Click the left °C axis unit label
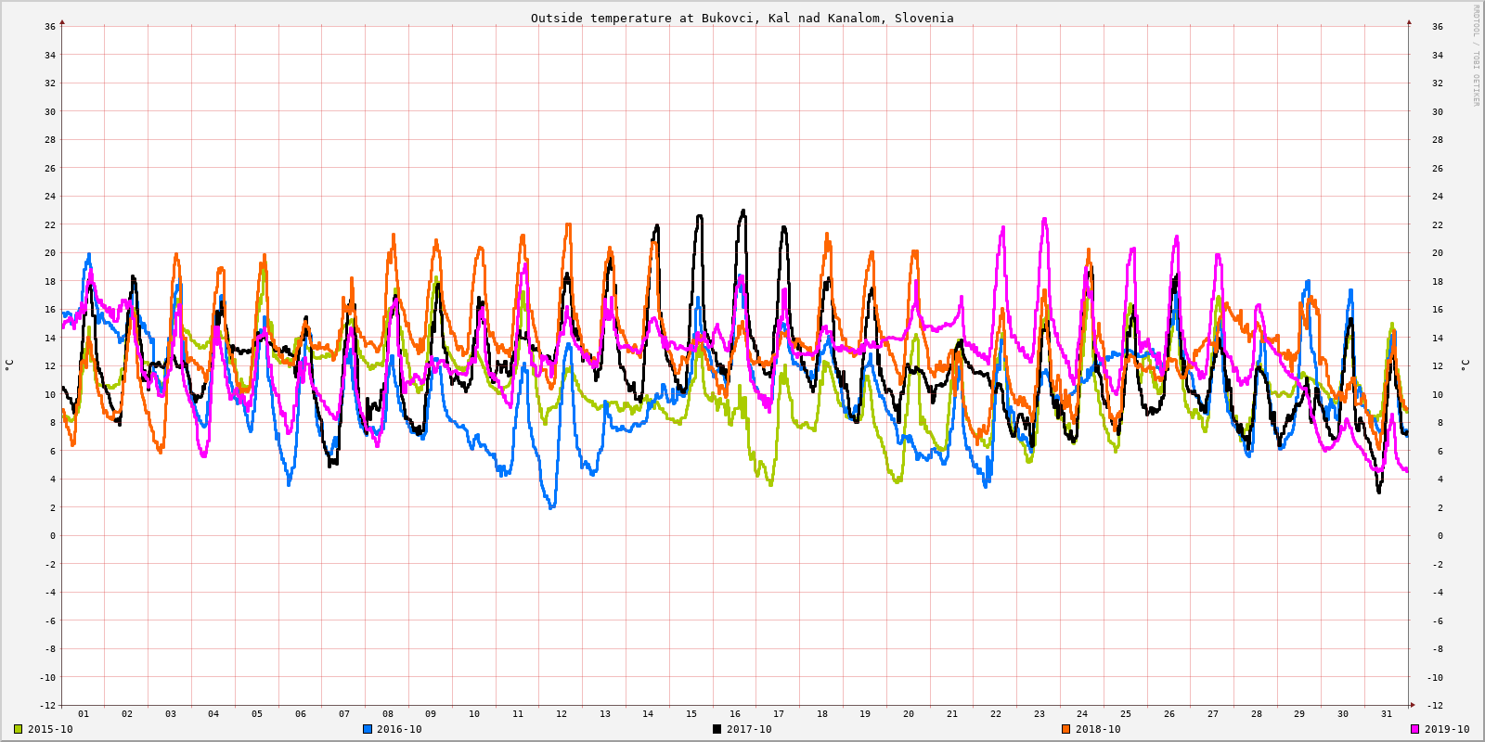 [x=9, y=365]
